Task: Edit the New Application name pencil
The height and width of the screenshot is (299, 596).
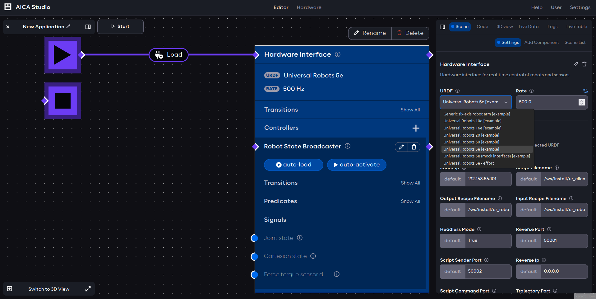Action: pyautogui.click(x=68, y=26)
